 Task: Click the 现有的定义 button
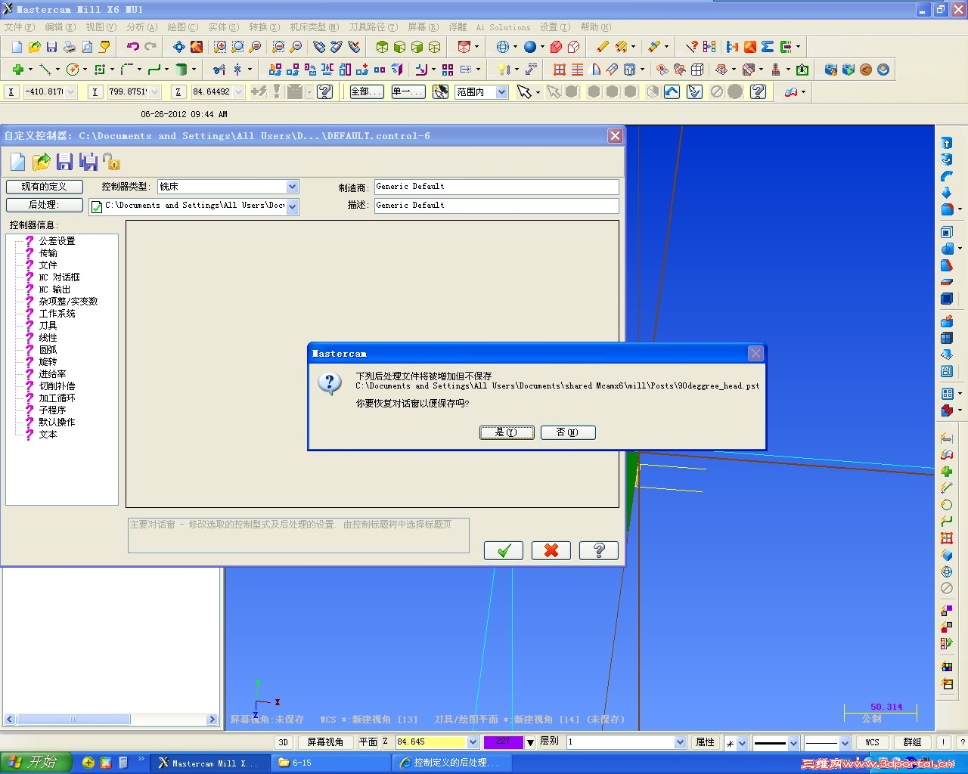45,187
